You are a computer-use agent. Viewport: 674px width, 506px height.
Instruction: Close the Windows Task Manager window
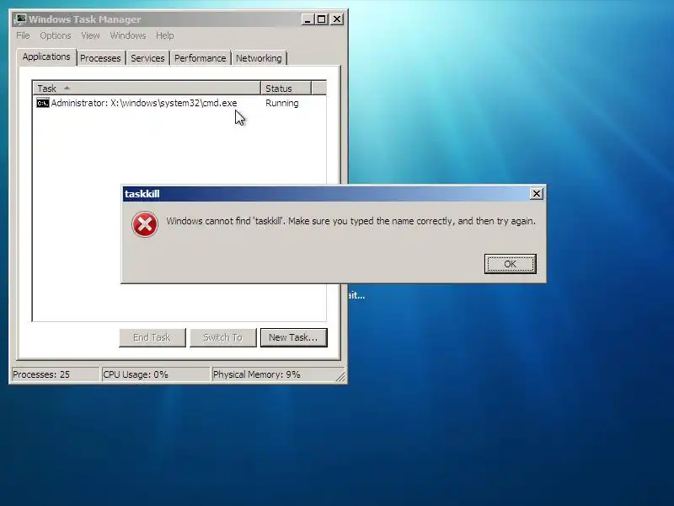[337, 19]
